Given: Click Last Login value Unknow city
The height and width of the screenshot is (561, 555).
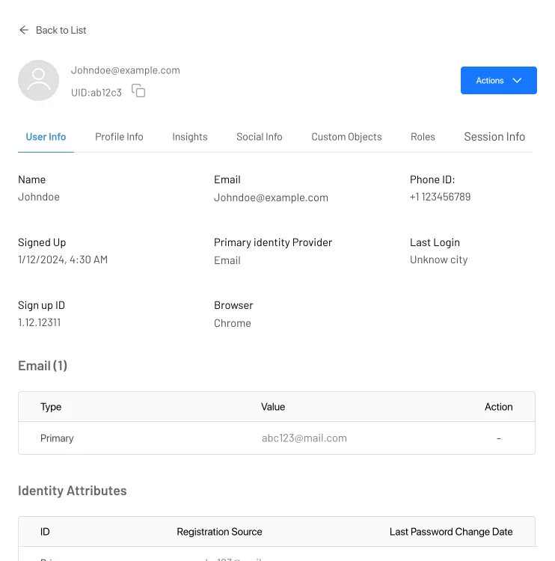Looking at the screenshot, I should [439, 260].
